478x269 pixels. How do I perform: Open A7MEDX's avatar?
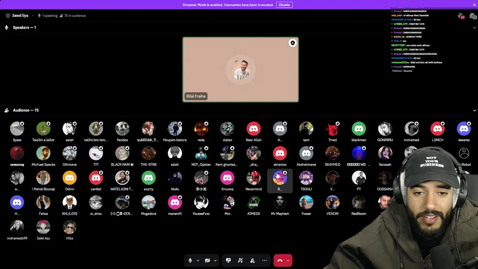tap(254, 202)
